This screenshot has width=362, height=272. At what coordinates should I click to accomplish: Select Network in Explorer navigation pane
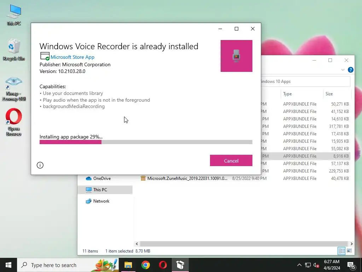tap(101, 201)
